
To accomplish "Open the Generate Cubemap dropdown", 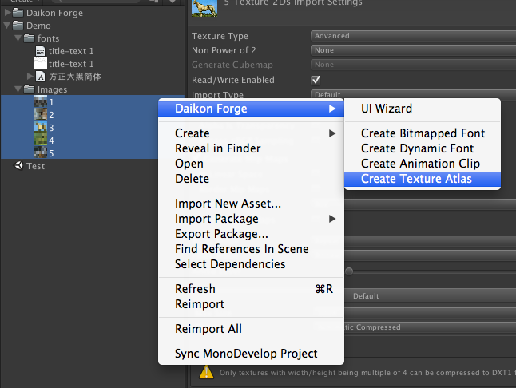I will tap(413, 65).
